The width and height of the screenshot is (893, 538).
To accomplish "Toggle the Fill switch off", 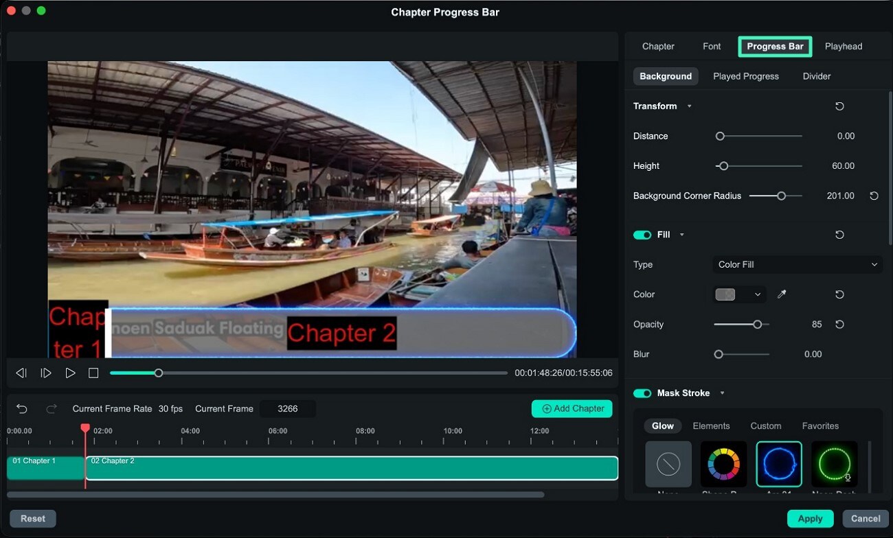I will 642,235.
